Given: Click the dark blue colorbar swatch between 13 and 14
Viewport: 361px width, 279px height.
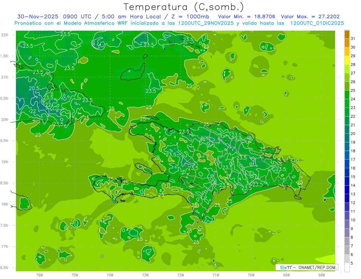Looking at the screenshot, I should 347,190.
